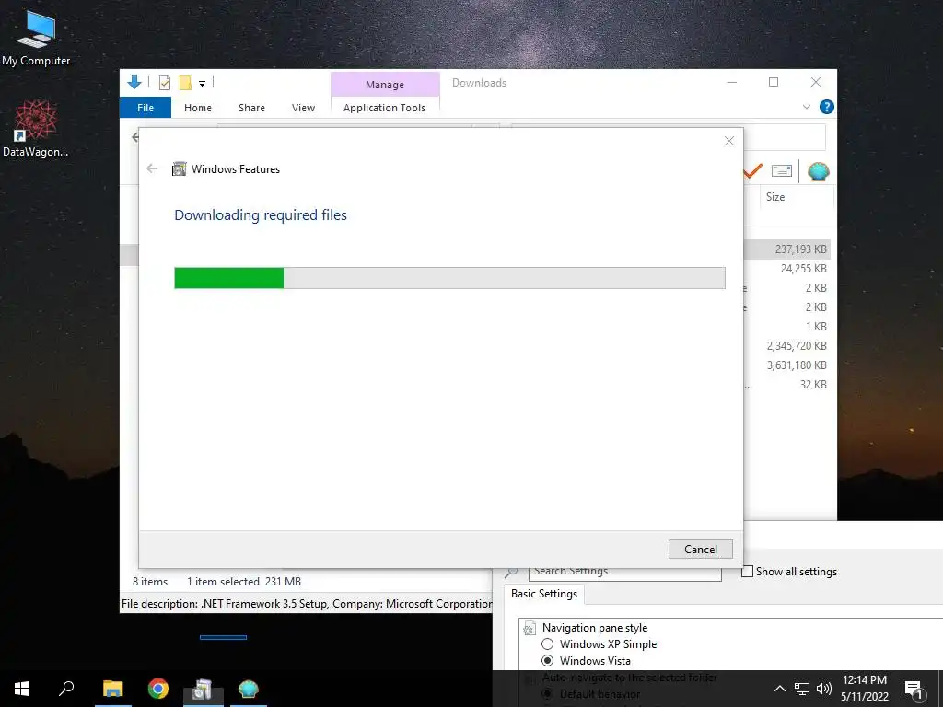Open the clock showing 12:14 PM

[x=865, y=689]
